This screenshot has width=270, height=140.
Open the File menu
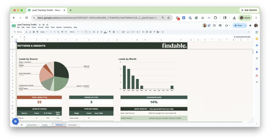tap(18, 27)
